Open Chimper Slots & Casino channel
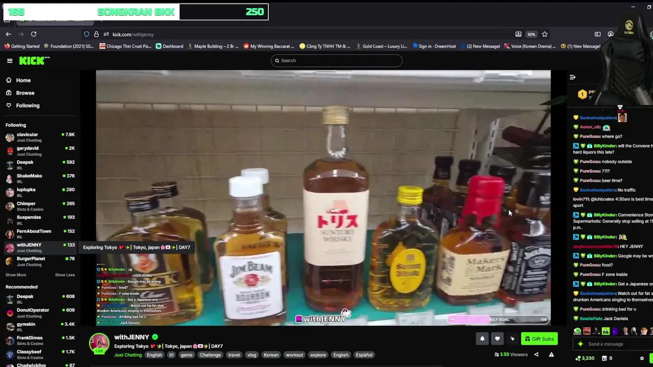This screenshot has height=367, width=653. point(40,206)
